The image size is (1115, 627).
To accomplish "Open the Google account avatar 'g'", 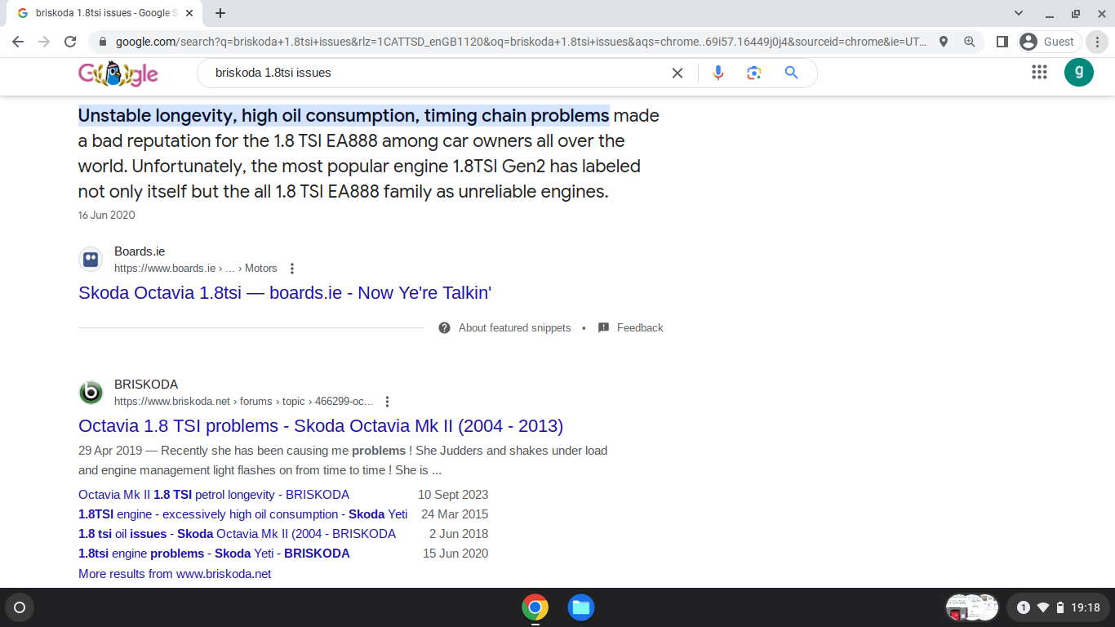I will click(x=1079, y=72).
